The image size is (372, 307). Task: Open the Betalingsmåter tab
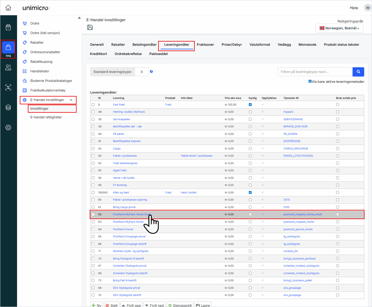(x=144, y=45)
